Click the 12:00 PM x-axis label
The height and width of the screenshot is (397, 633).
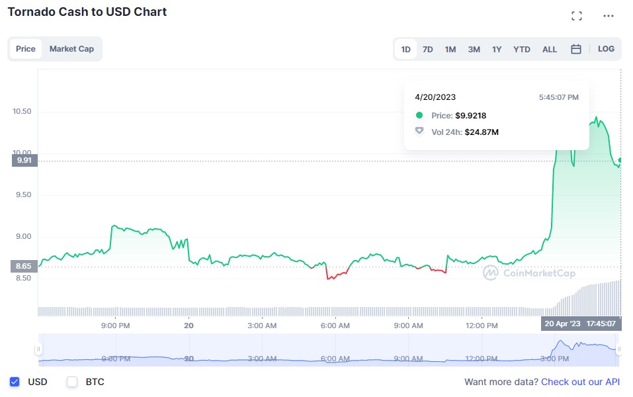point(482,326)
